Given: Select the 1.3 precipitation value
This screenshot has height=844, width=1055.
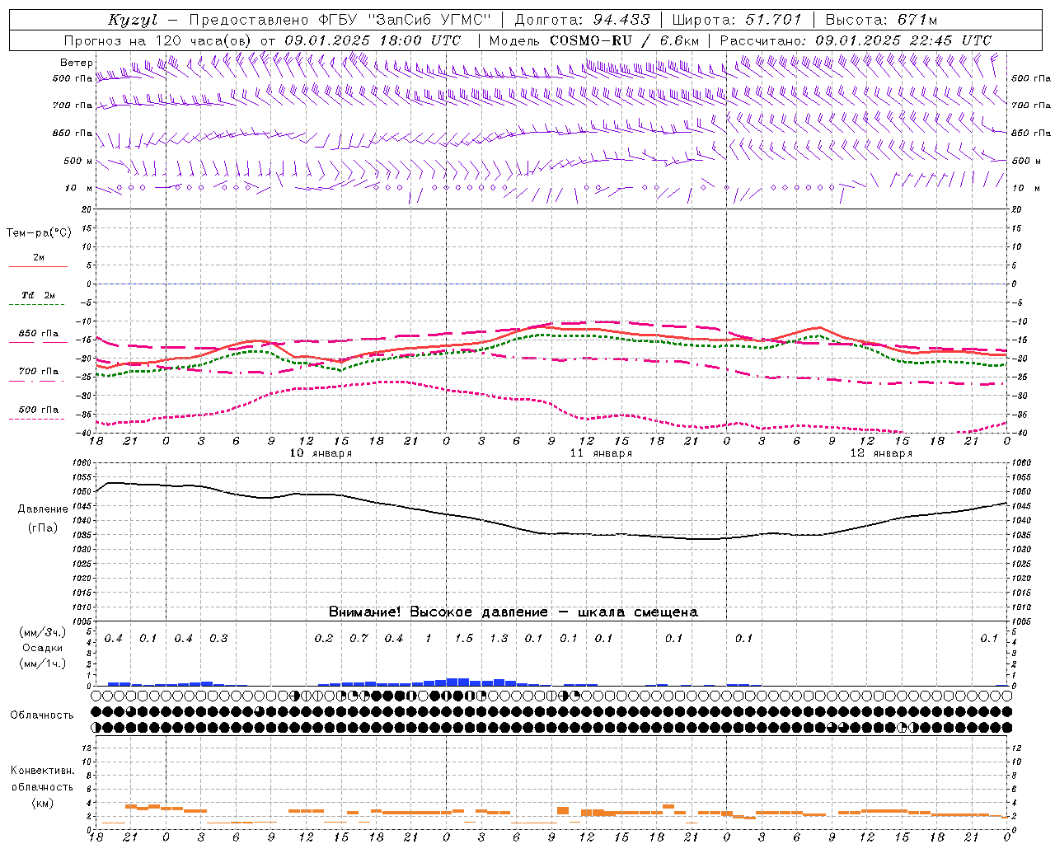Looking at the screenshot, I should (x=499, y=639).
